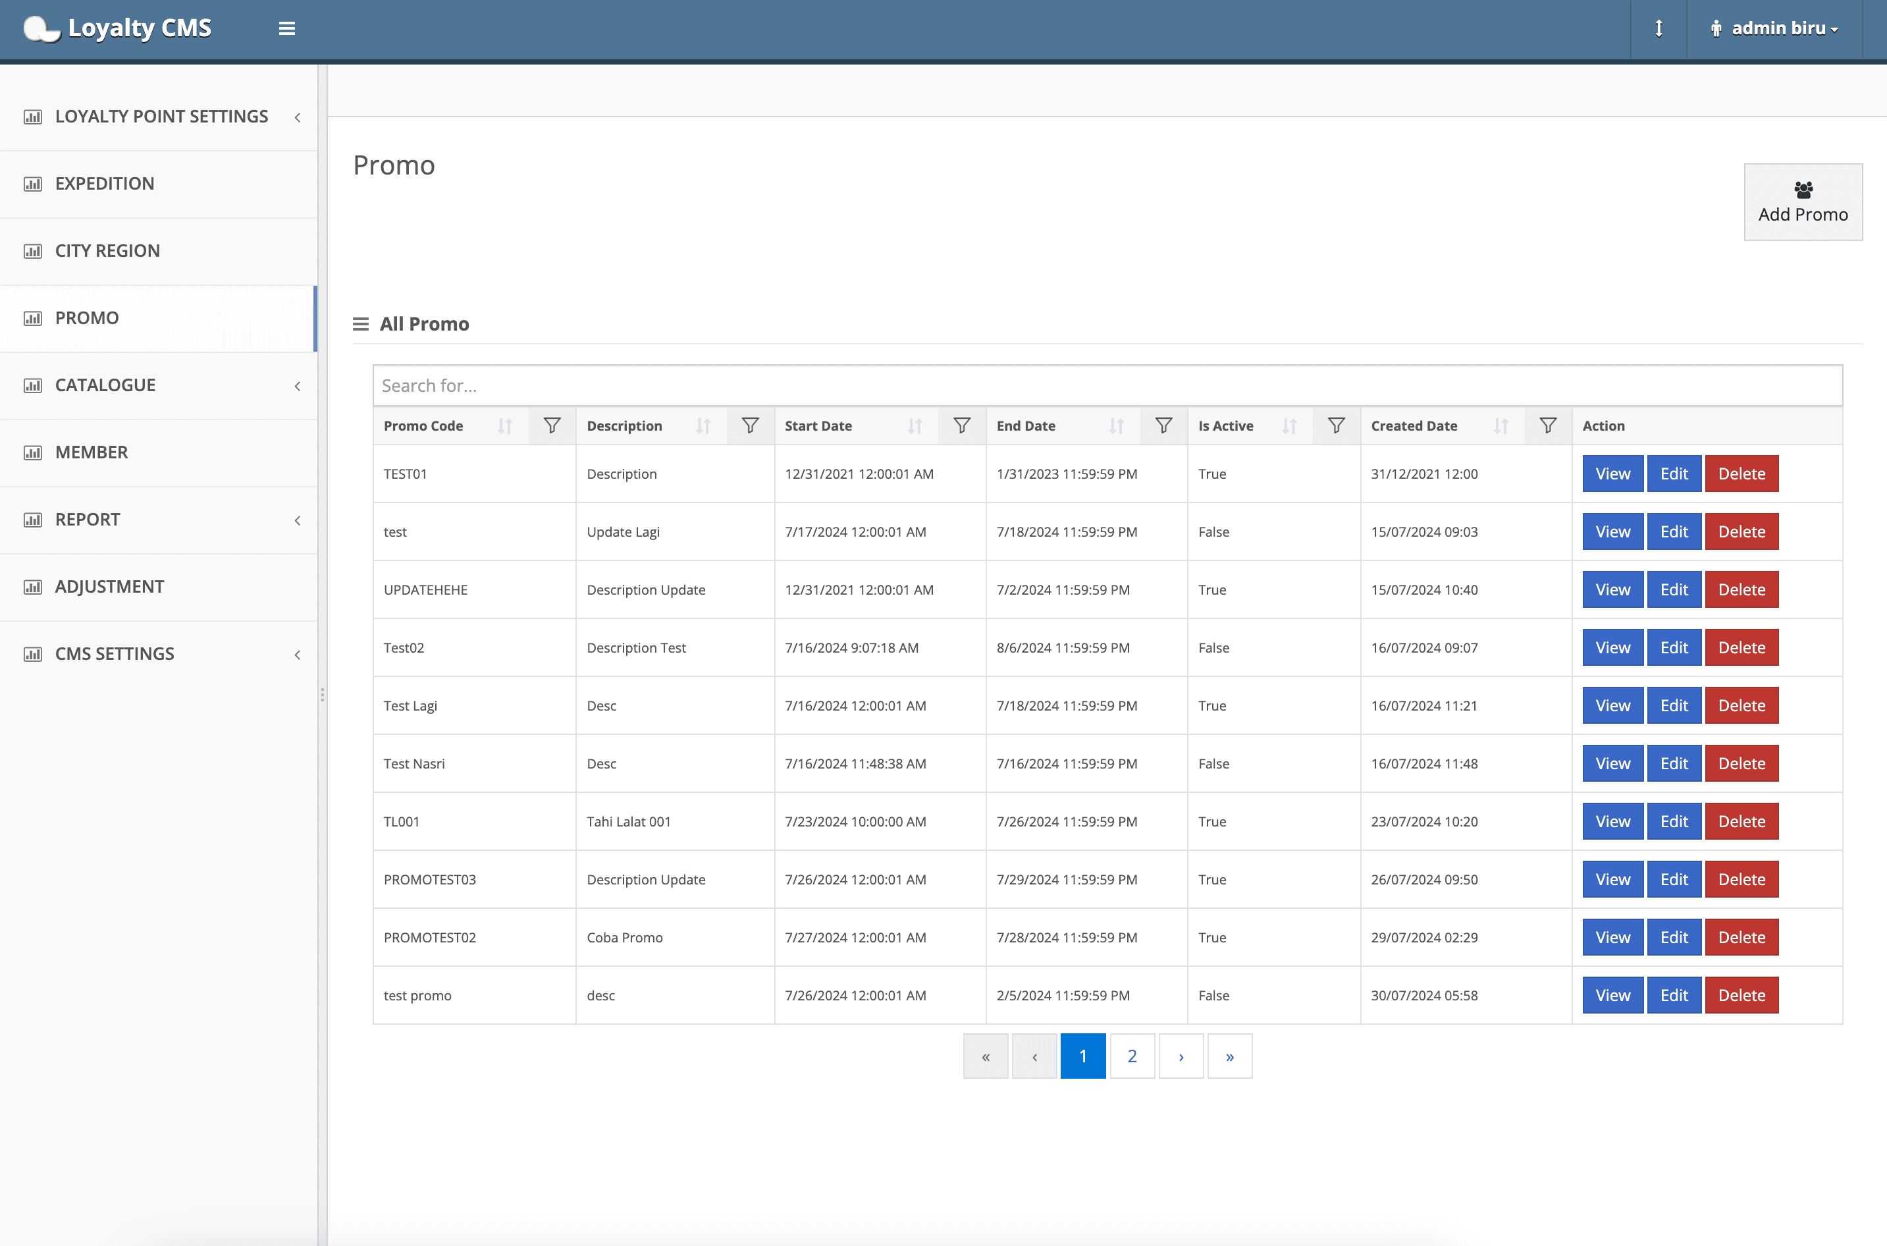The height and width of the screenshot is (1246, 1887).
Task: Select MEMBER menu item in sidebar
Action: [157, 450]
